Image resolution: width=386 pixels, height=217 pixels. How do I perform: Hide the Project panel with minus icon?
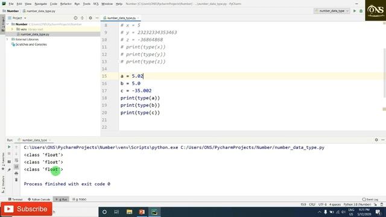(97, 18)
